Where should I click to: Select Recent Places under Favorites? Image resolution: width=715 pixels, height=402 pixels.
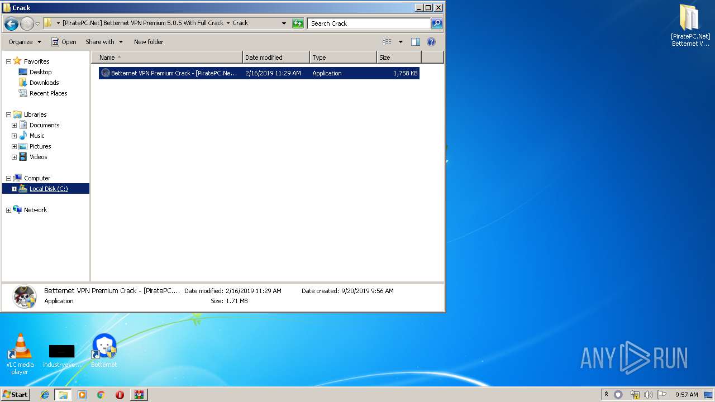[x=48, y=93]
